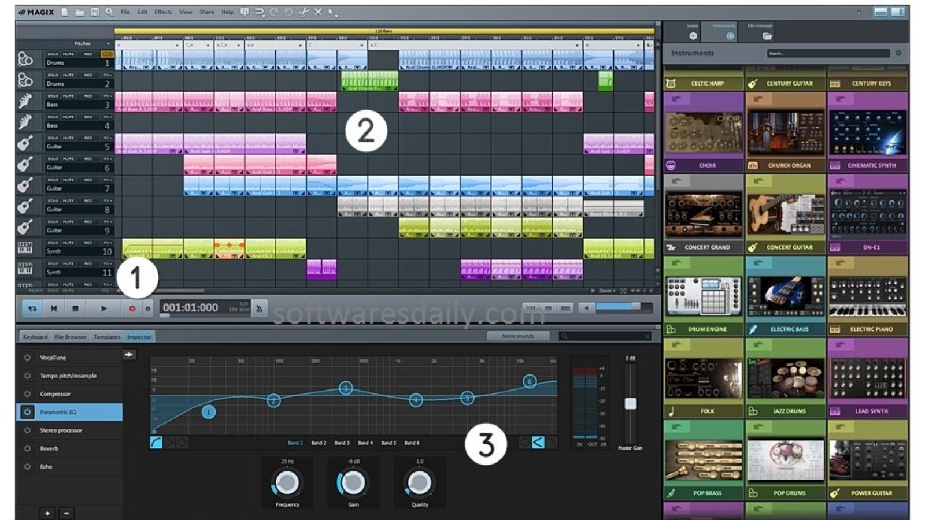Toggle FX on Drums track 1
The height and width of the screenshot is (520, 925).
[108, 54]
